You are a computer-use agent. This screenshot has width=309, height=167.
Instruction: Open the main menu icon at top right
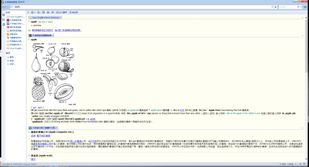point(305,7)
